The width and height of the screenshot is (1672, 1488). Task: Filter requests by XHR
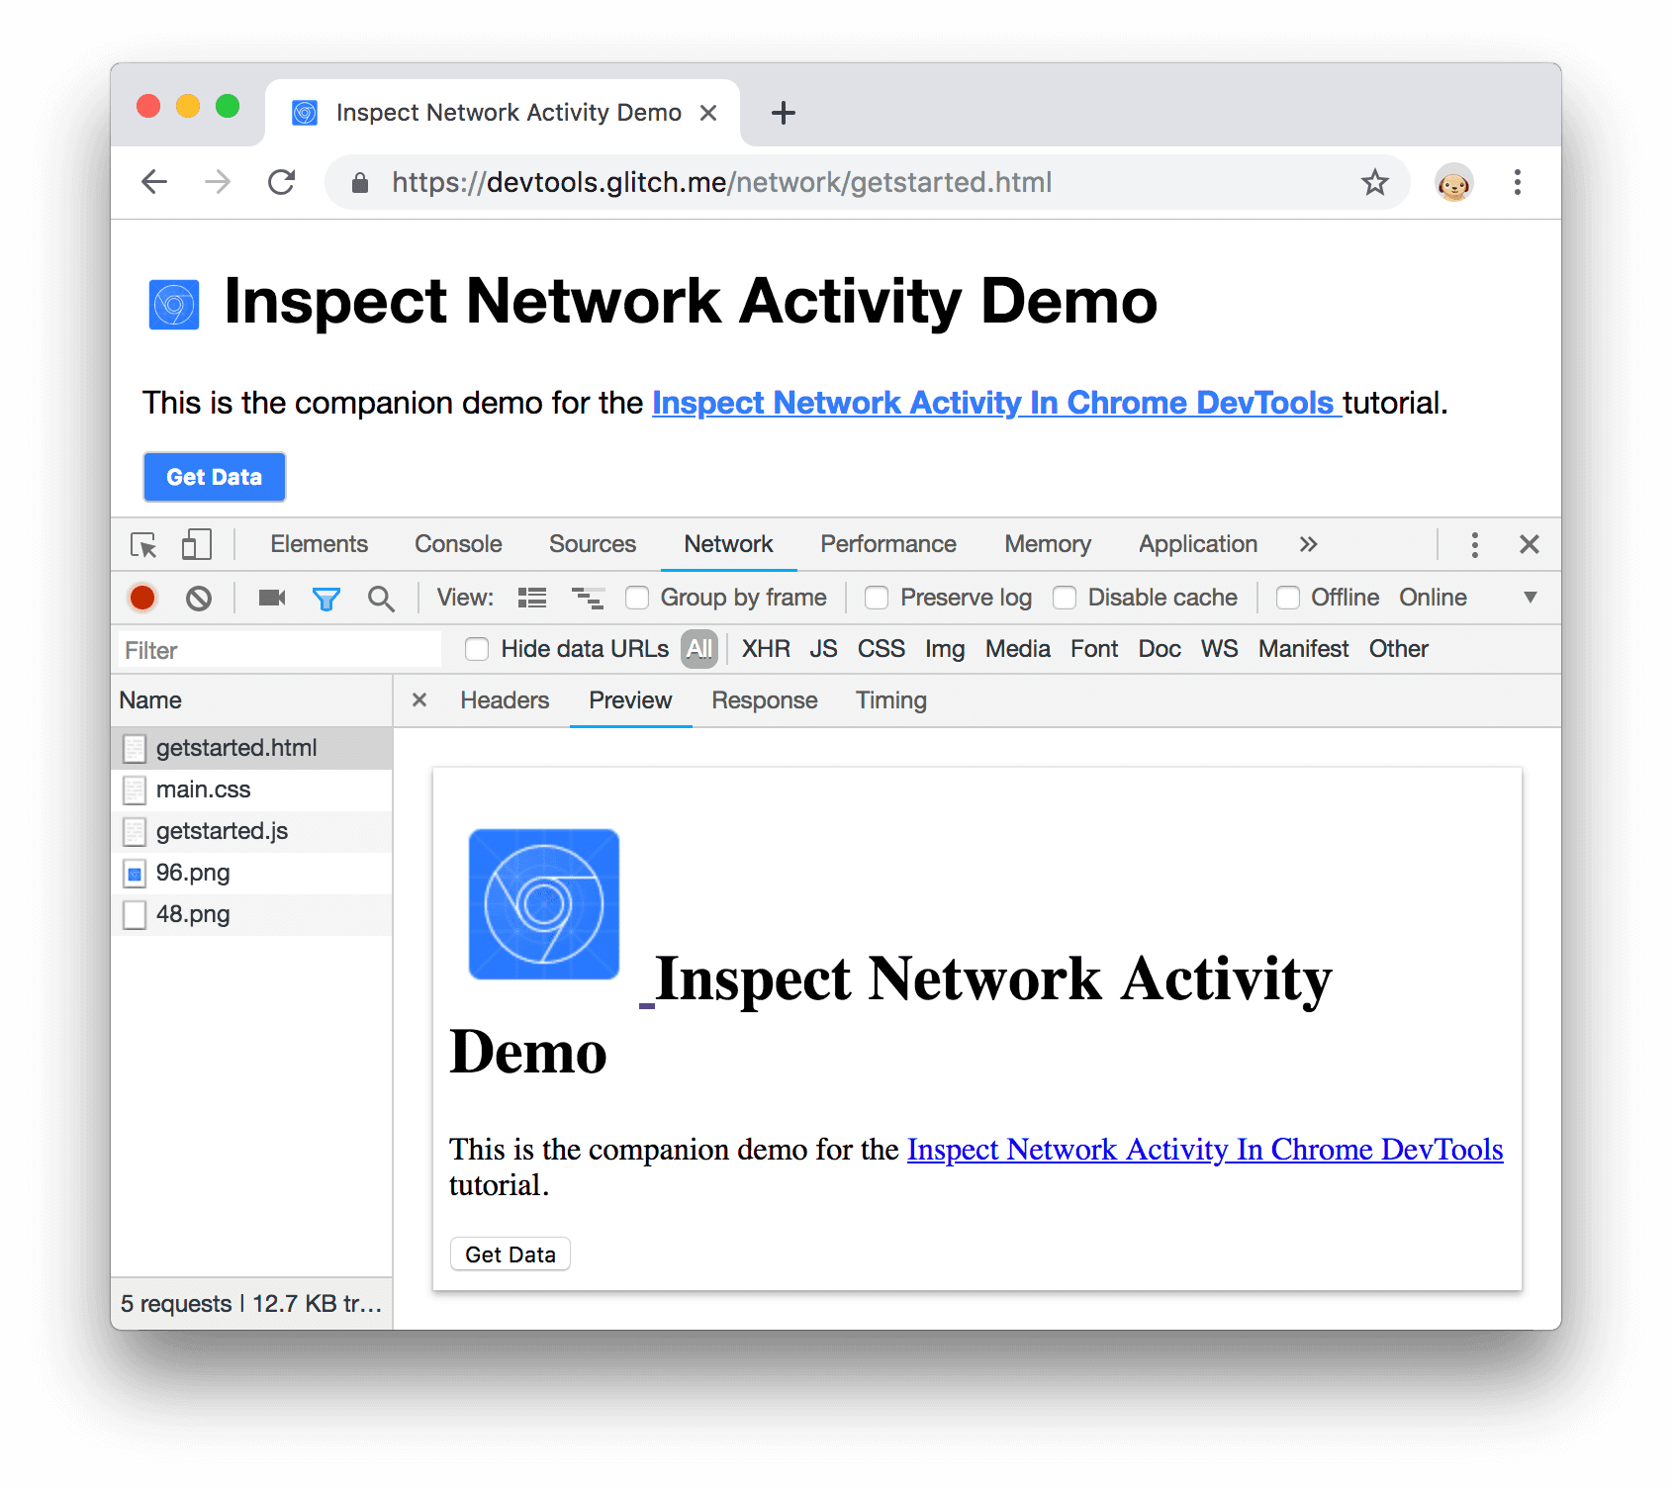766,649
